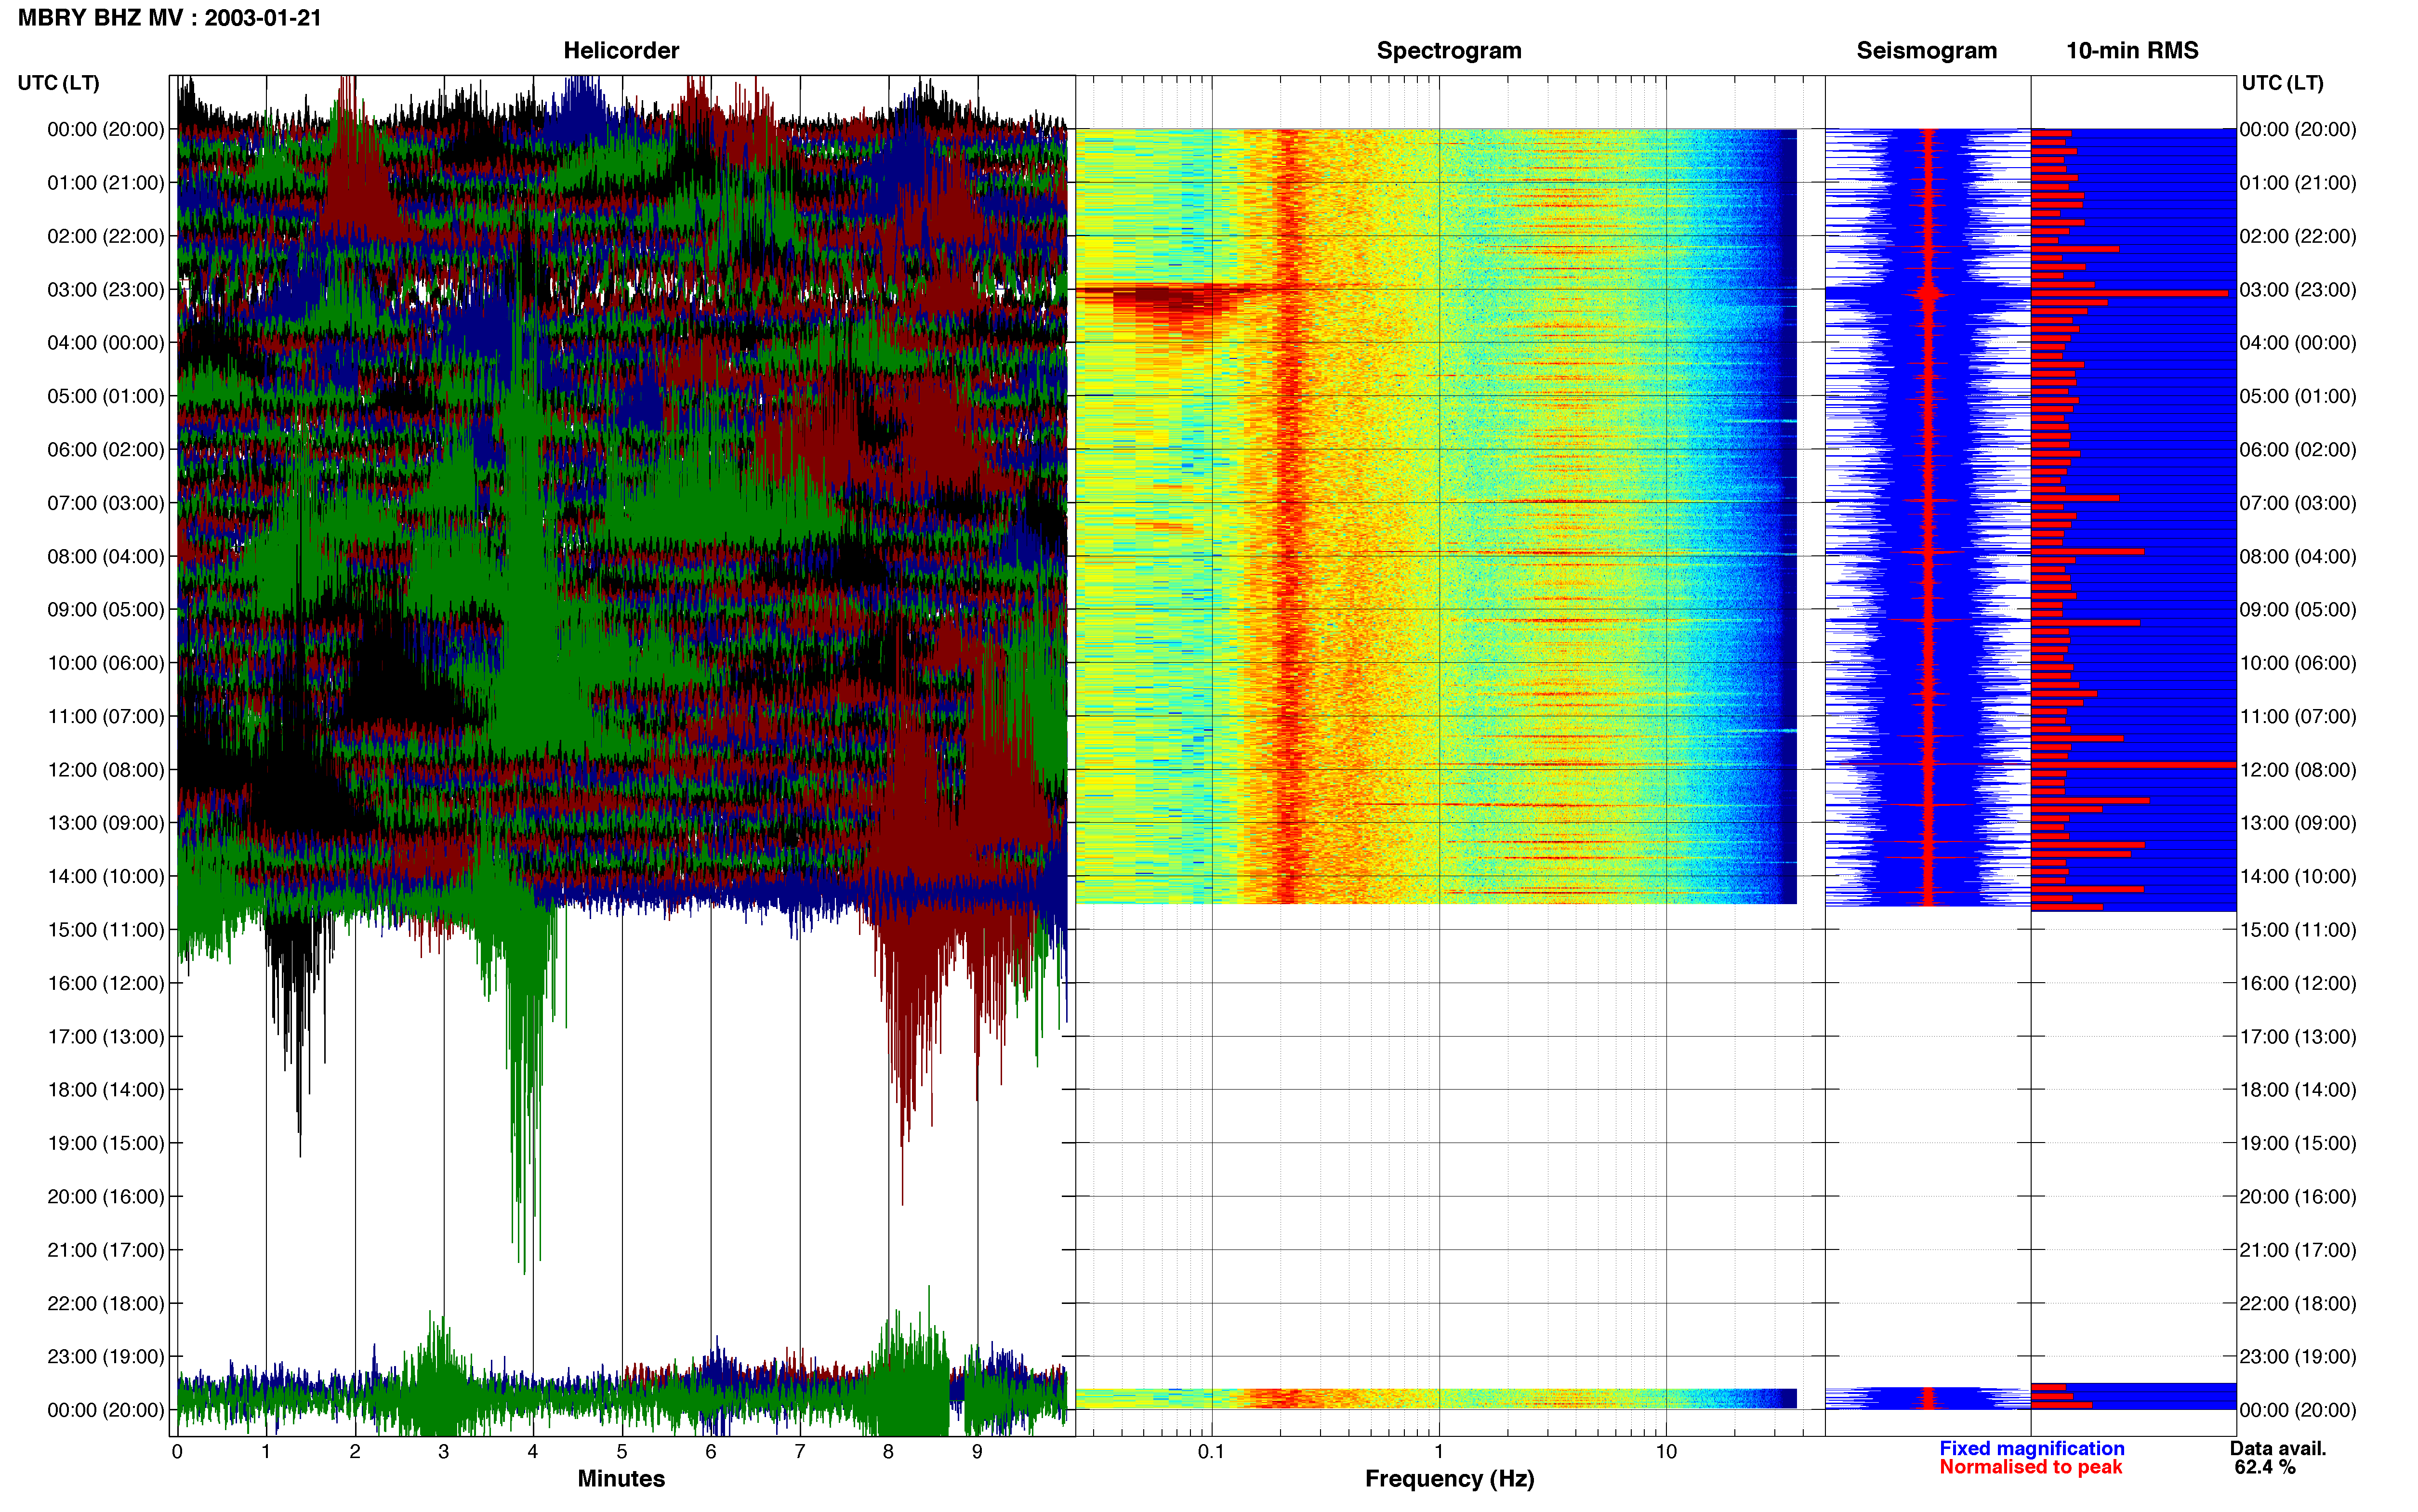Viewport: 2418px width, 1512px height.
Task: Click the 'Data avail.' label
Action: click(x=2278, y=1448)
